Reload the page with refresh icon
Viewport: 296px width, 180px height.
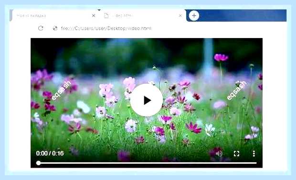(41, 28)
